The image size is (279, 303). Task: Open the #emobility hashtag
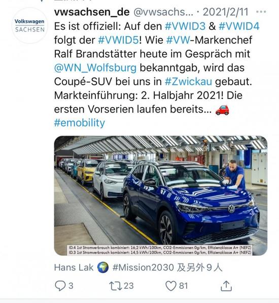tap(79, 123)
